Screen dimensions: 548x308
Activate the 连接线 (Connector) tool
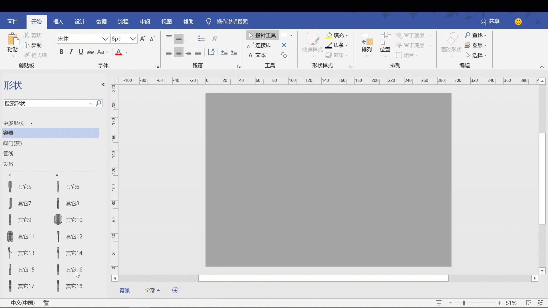tap(262, 45)
